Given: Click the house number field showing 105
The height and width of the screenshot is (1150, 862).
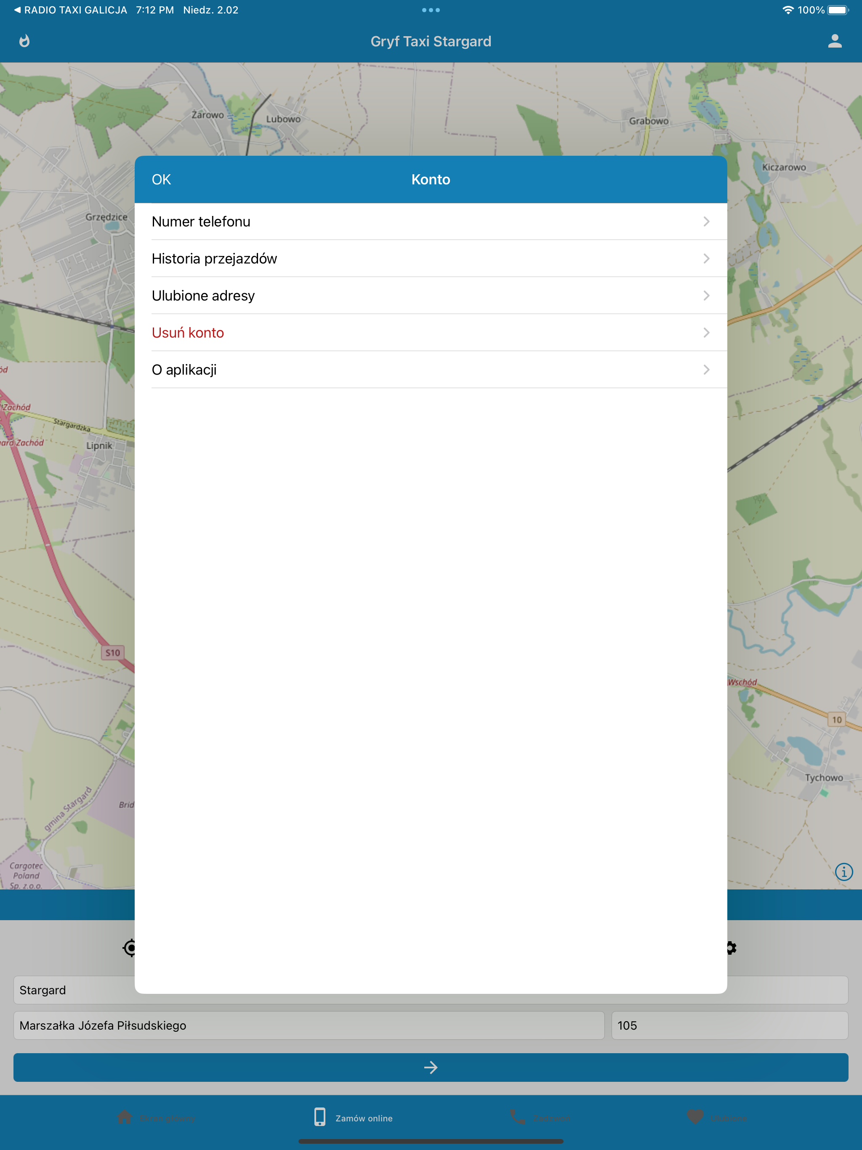Looking at the screenshot, I should 729,1025.
